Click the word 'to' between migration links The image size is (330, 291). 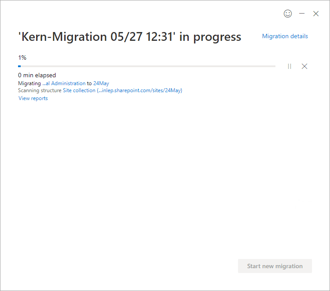coord(89,83)
